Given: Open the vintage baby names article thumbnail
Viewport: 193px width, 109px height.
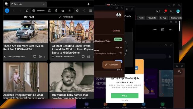Looking at the screenshot, I should click(x=72, y=77).
